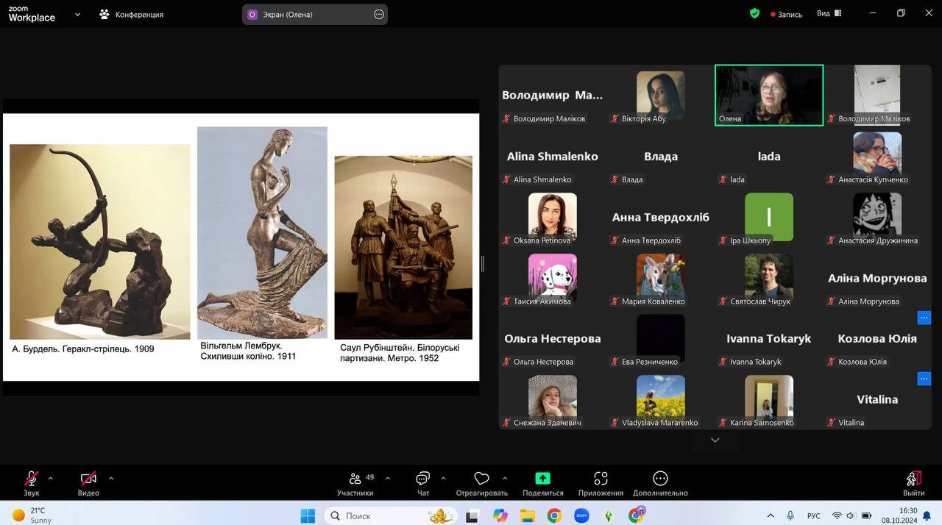Expand the video options arrow next to Видео
The image size is (942, 525).
(111, 478)
